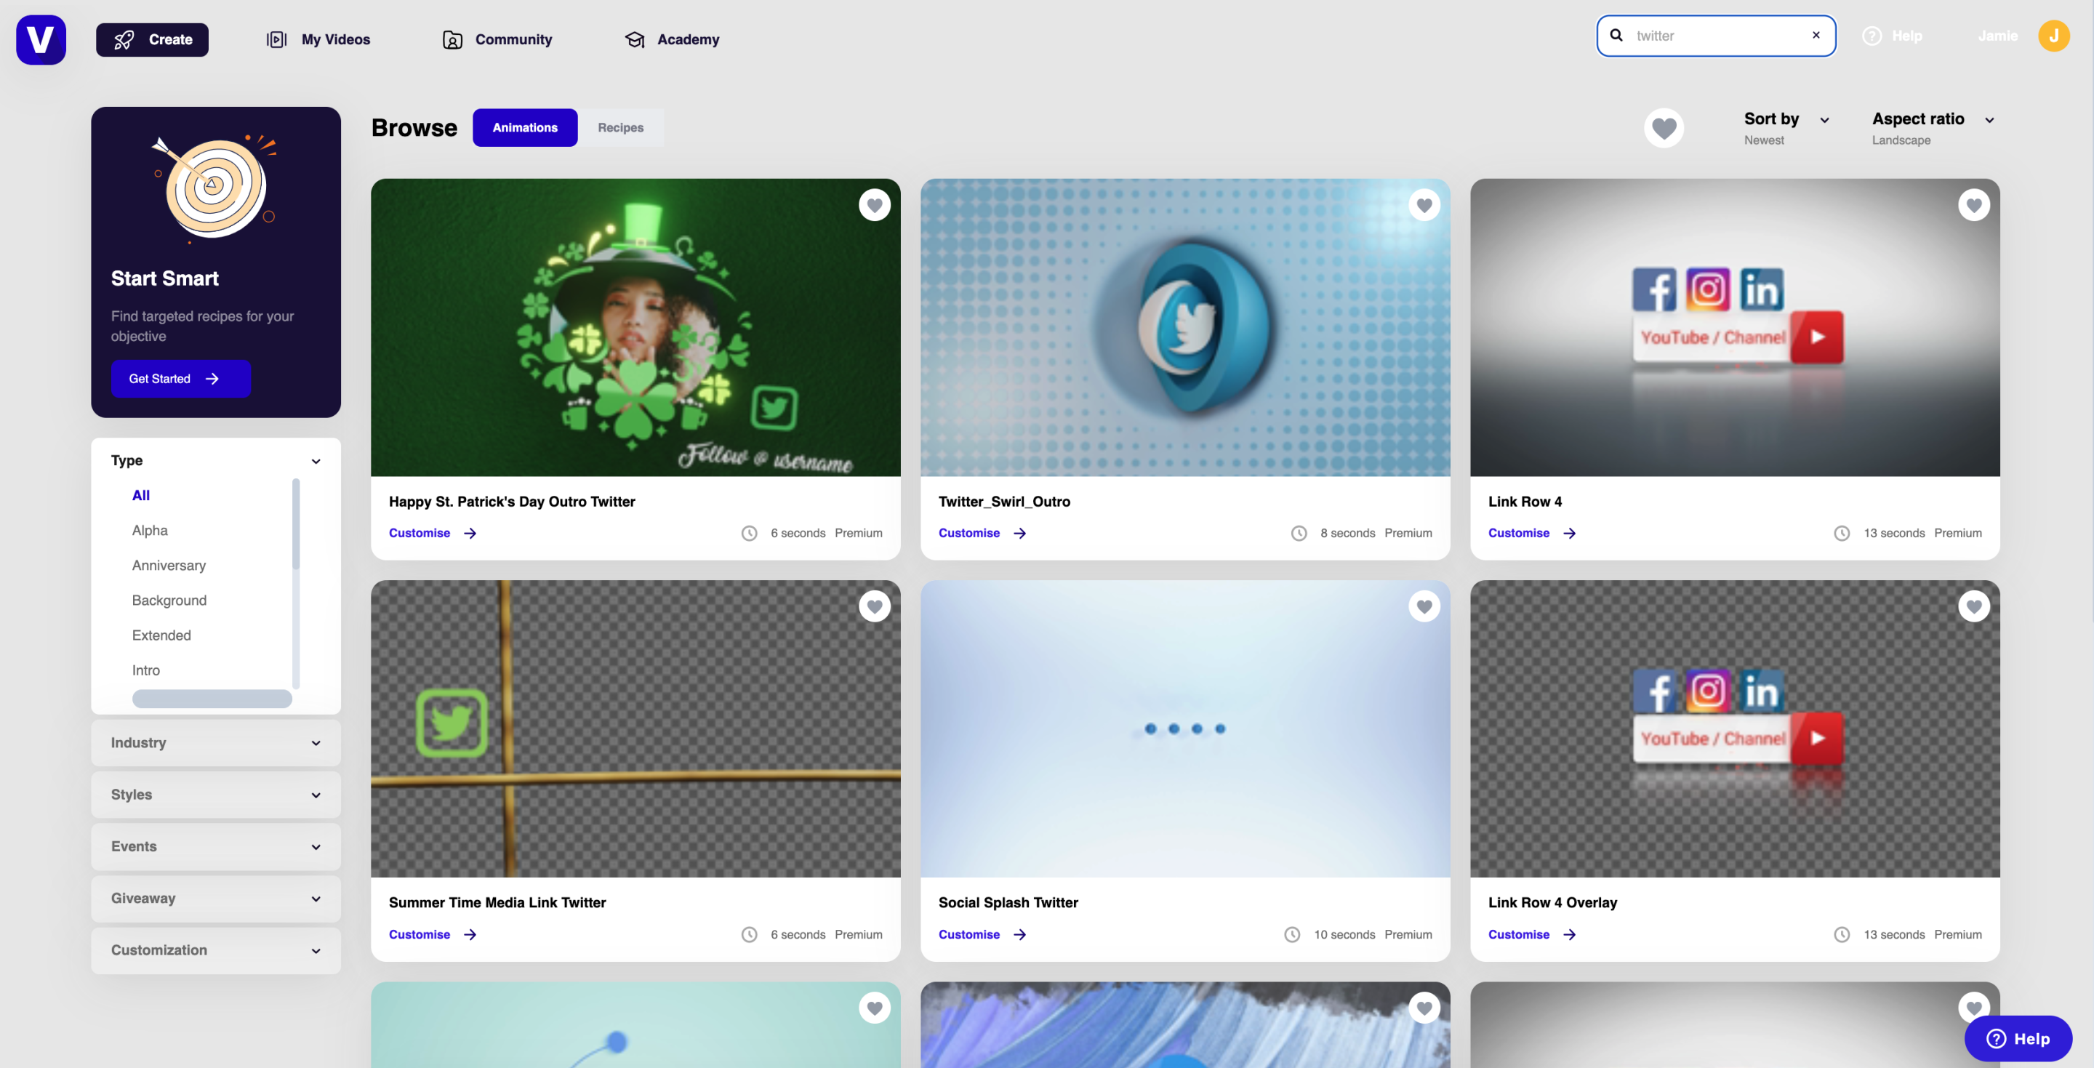Click the Create button rocket icon

tap(124, 39)
